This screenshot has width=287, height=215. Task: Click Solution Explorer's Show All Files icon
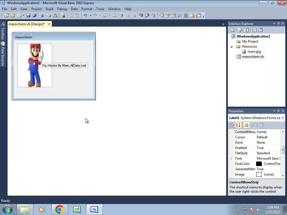point(240,30)
